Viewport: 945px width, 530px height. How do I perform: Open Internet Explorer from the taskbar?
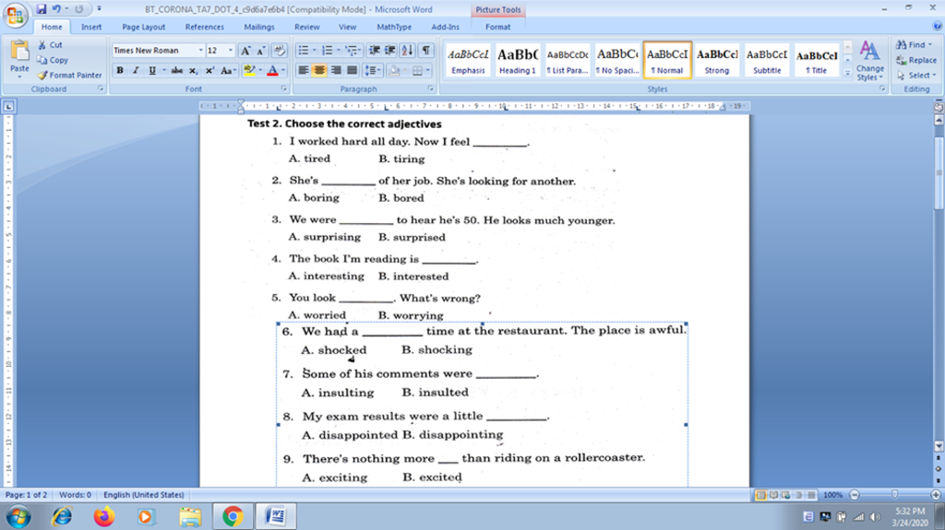pos(62,516)
